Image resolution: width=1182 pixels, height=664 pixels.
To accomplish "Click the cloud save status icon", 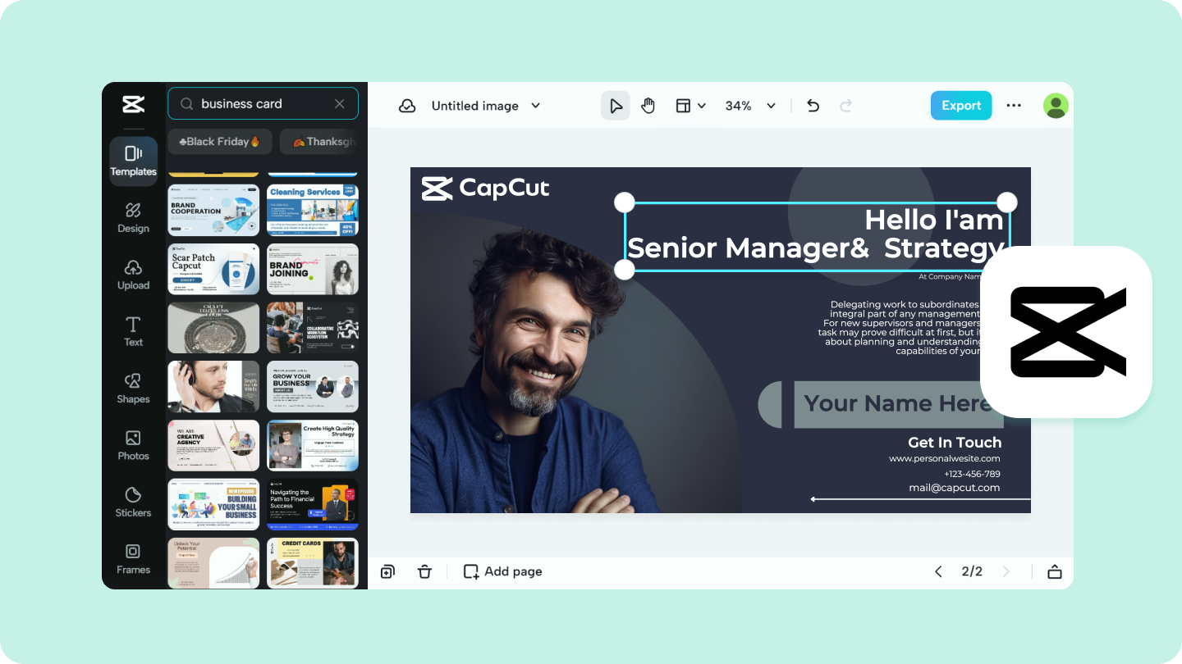I will click(x=407, y=106).
